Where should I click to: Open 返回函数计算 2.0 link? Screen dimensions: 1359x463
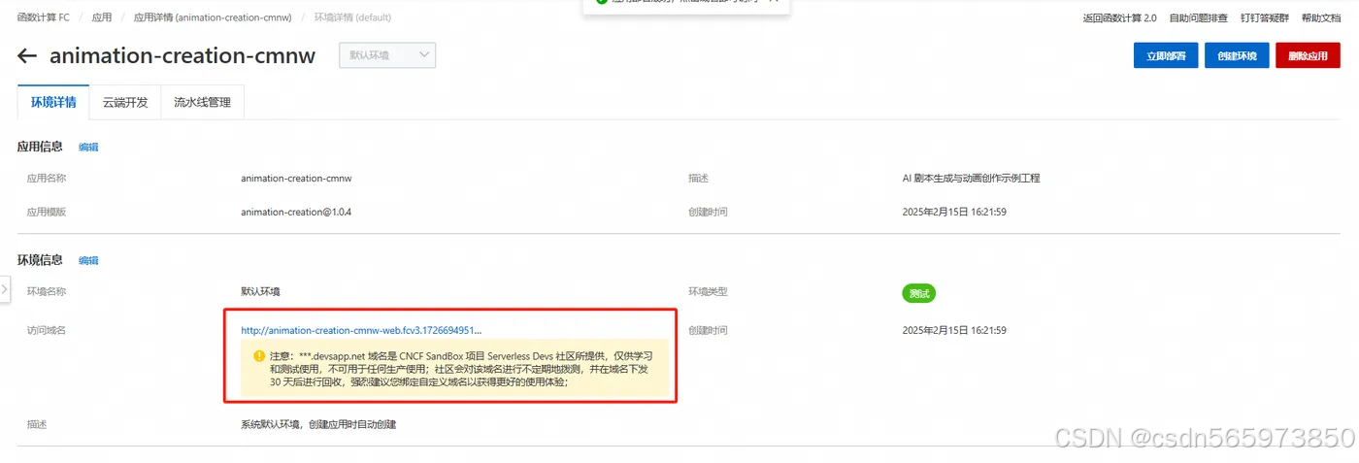[1119, 17]
